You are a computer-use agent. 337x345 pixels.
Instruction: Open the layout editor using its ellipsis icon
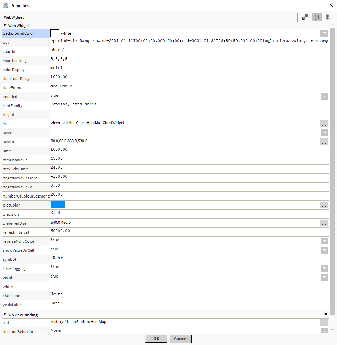click(324, 142)
